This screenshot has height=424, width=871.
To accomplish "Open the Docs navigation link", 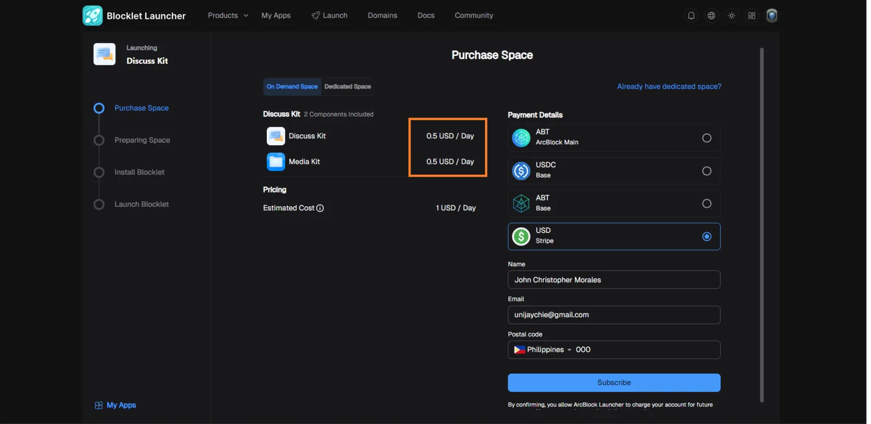I will point(426,16).
